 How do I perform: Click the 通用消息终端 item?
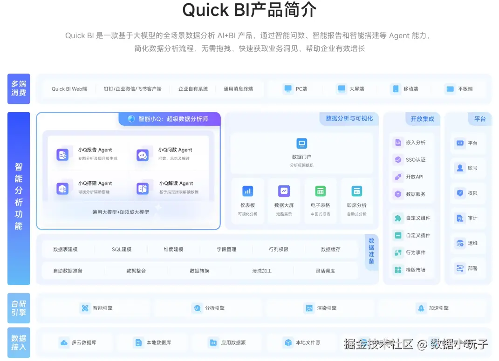238,89
